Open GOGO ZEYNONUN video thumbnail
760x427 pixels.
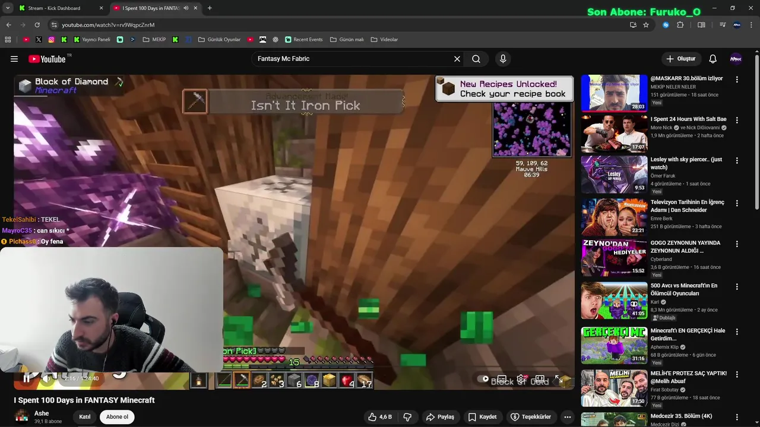pos(614,257)
